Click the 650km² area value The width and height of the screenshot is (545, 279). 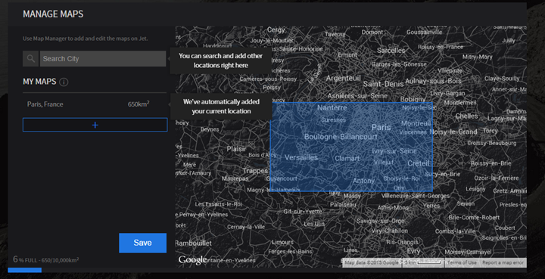point(139,104)
